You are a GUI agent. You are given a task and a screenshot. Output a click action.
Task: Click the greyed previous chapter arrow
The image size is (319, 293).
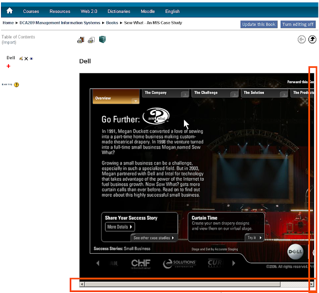coord(302,39)
